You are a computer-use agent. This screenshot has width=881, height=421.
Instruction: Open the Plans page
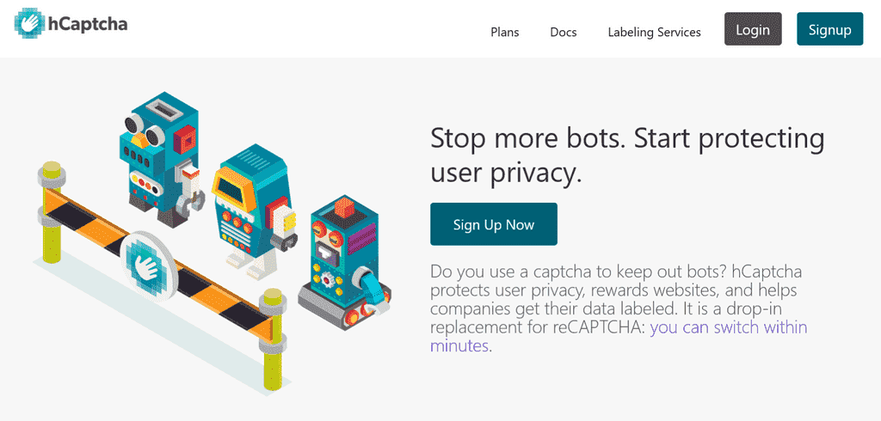click(504, 32)
